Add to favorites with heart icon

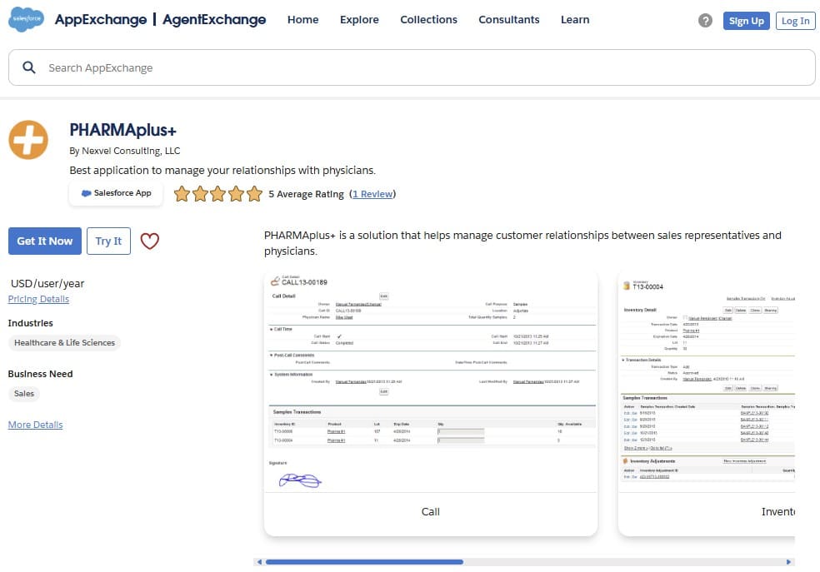(149, 241)
